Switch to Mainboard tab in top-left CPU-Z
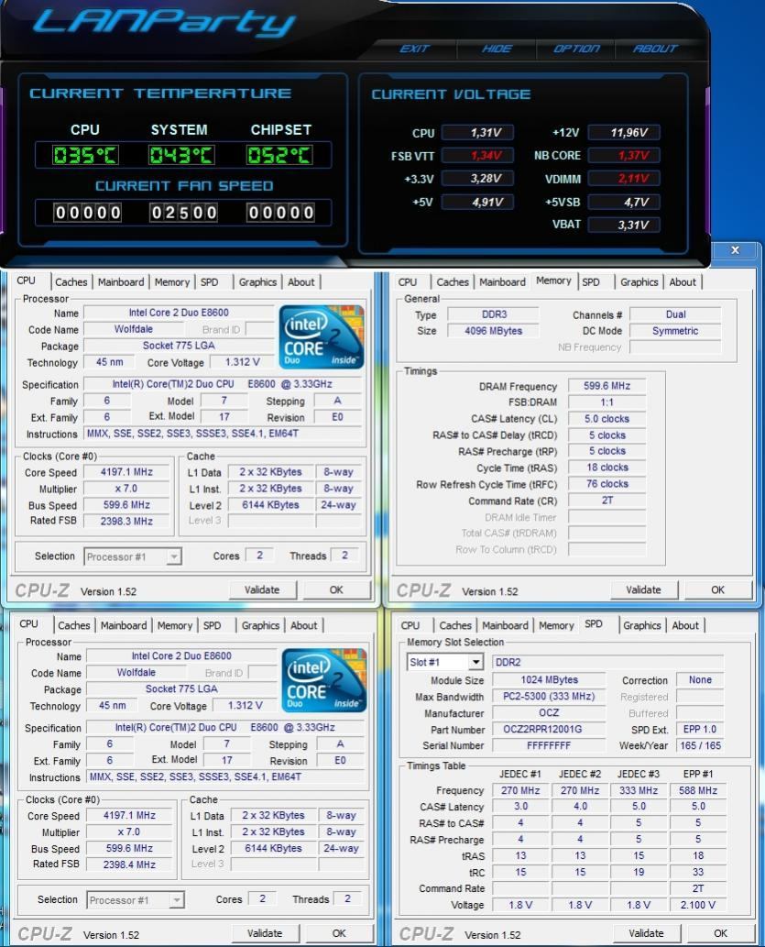765x947 pixels. pyautogui.click(x=121, y=282)
